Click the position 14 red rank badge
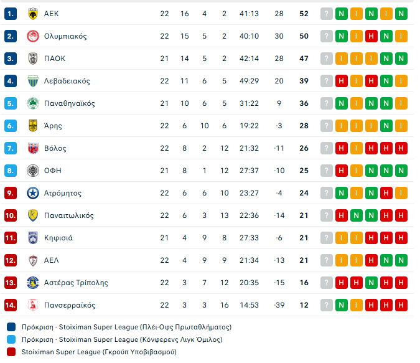 coord(11,305)
